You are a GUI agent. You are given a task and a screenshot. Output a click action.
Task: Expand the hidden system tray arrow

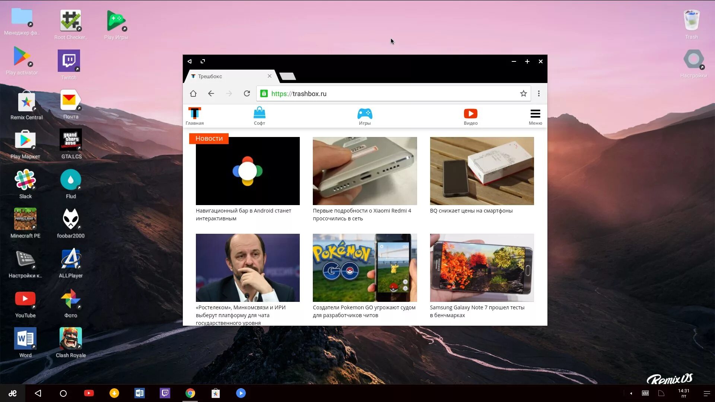tap(631, 393)
